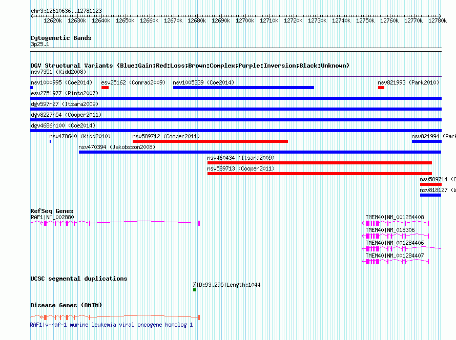Click the TMEM40|NM_001284406 transcript label
The height and width of the screenshot is (340, 456).
[x=395, y=243]
